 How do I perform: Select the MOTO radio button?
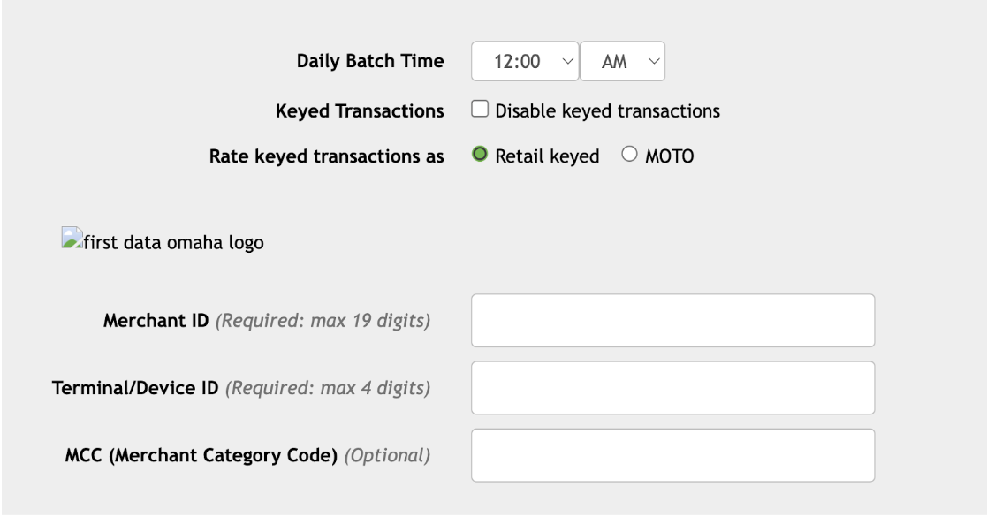tap(629, 155)
